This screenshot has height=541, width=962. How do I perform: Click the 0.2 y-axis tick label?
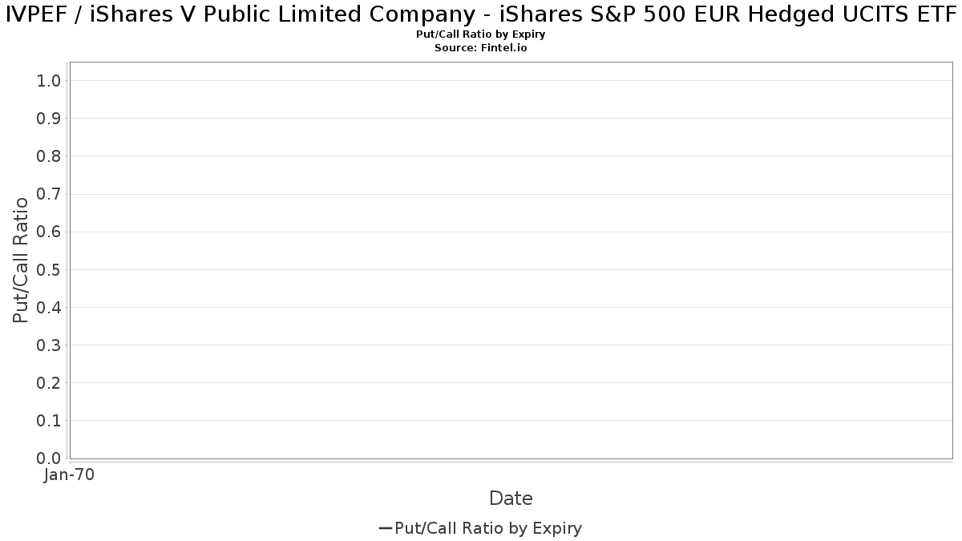click(50, 383)
